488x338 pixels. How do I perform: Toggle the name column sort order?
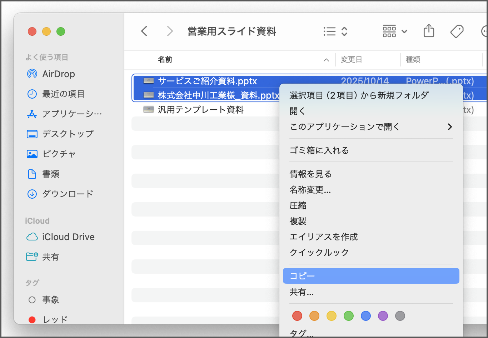click(325, 60)
